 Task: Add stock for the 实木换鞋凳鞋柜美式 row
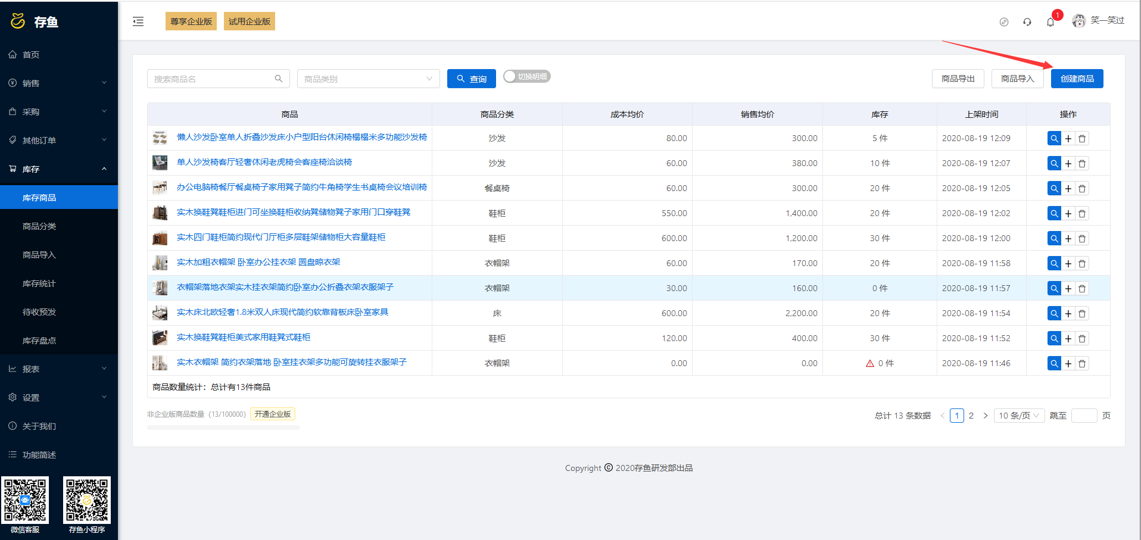tap(1068, 338)
